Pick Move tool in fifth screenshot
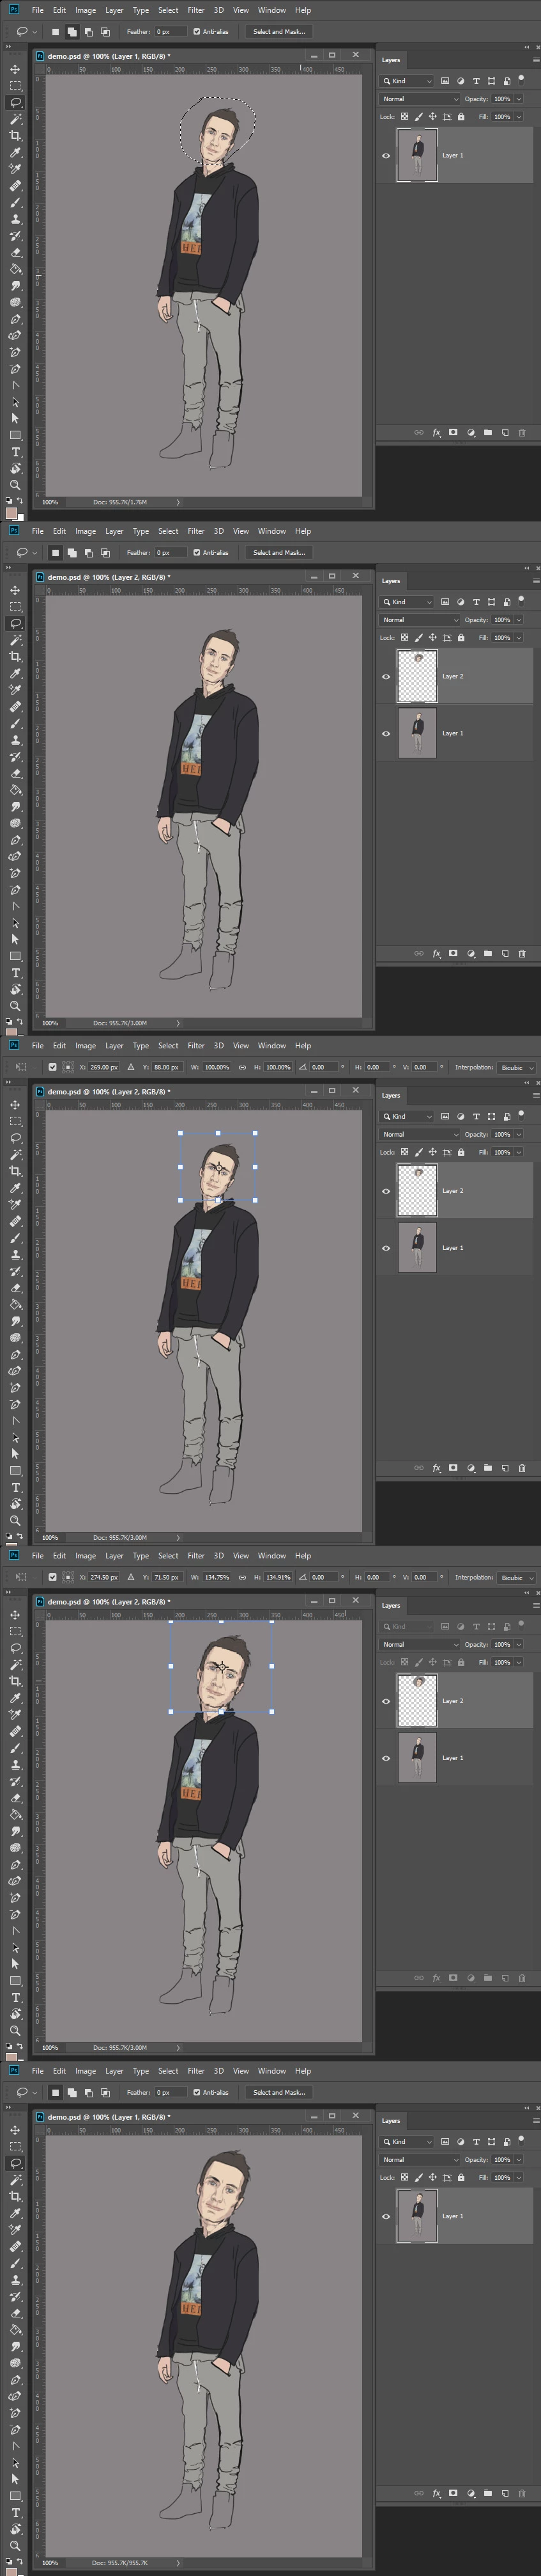Image resolution: width=541 pixels, height=2576 pixels. tap(15, 2130)
